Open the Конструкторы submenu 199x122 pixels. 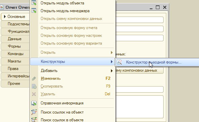(x=73, y=62)
